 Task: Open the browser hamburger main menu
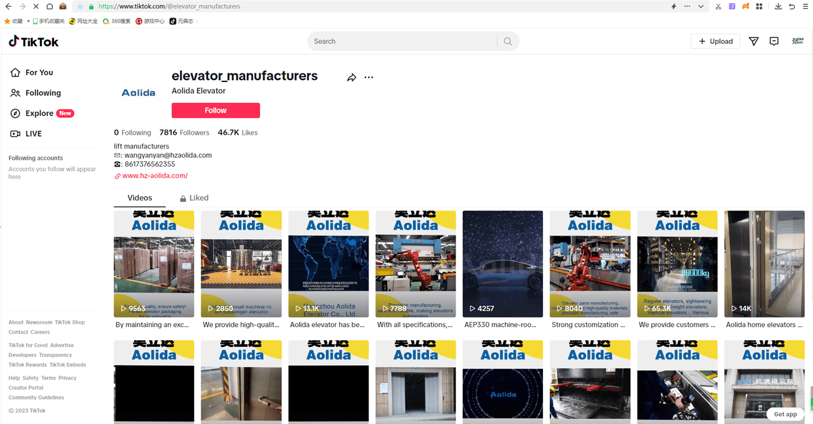point(805,6)
